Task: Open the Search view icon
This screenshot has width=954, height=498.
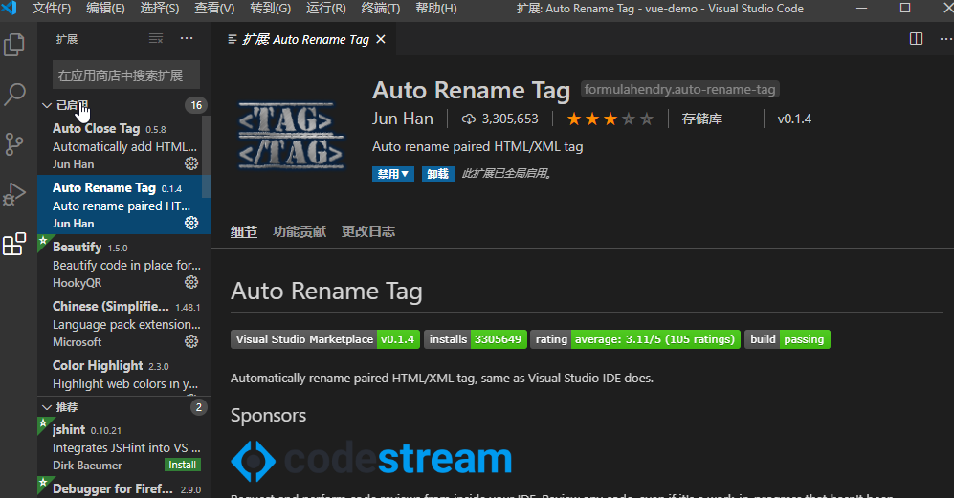Action: (x=15, y=95)
